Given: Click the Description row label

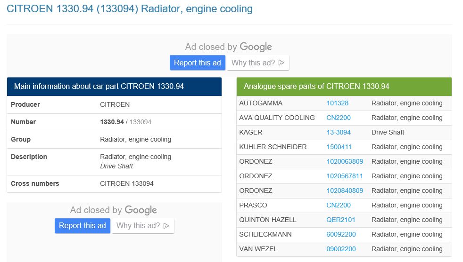Looking at the screenshot, I should [29, 157].
